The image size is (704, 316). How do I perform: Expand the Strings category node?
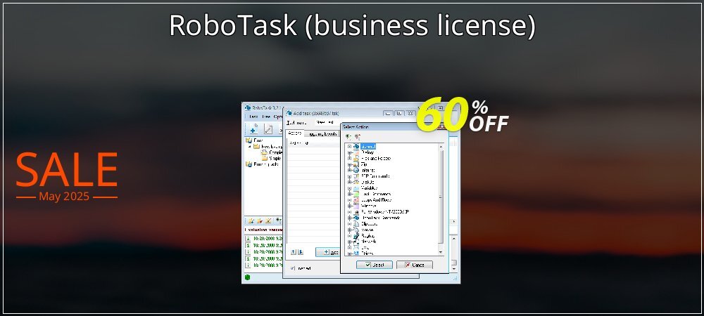(349, 254)
